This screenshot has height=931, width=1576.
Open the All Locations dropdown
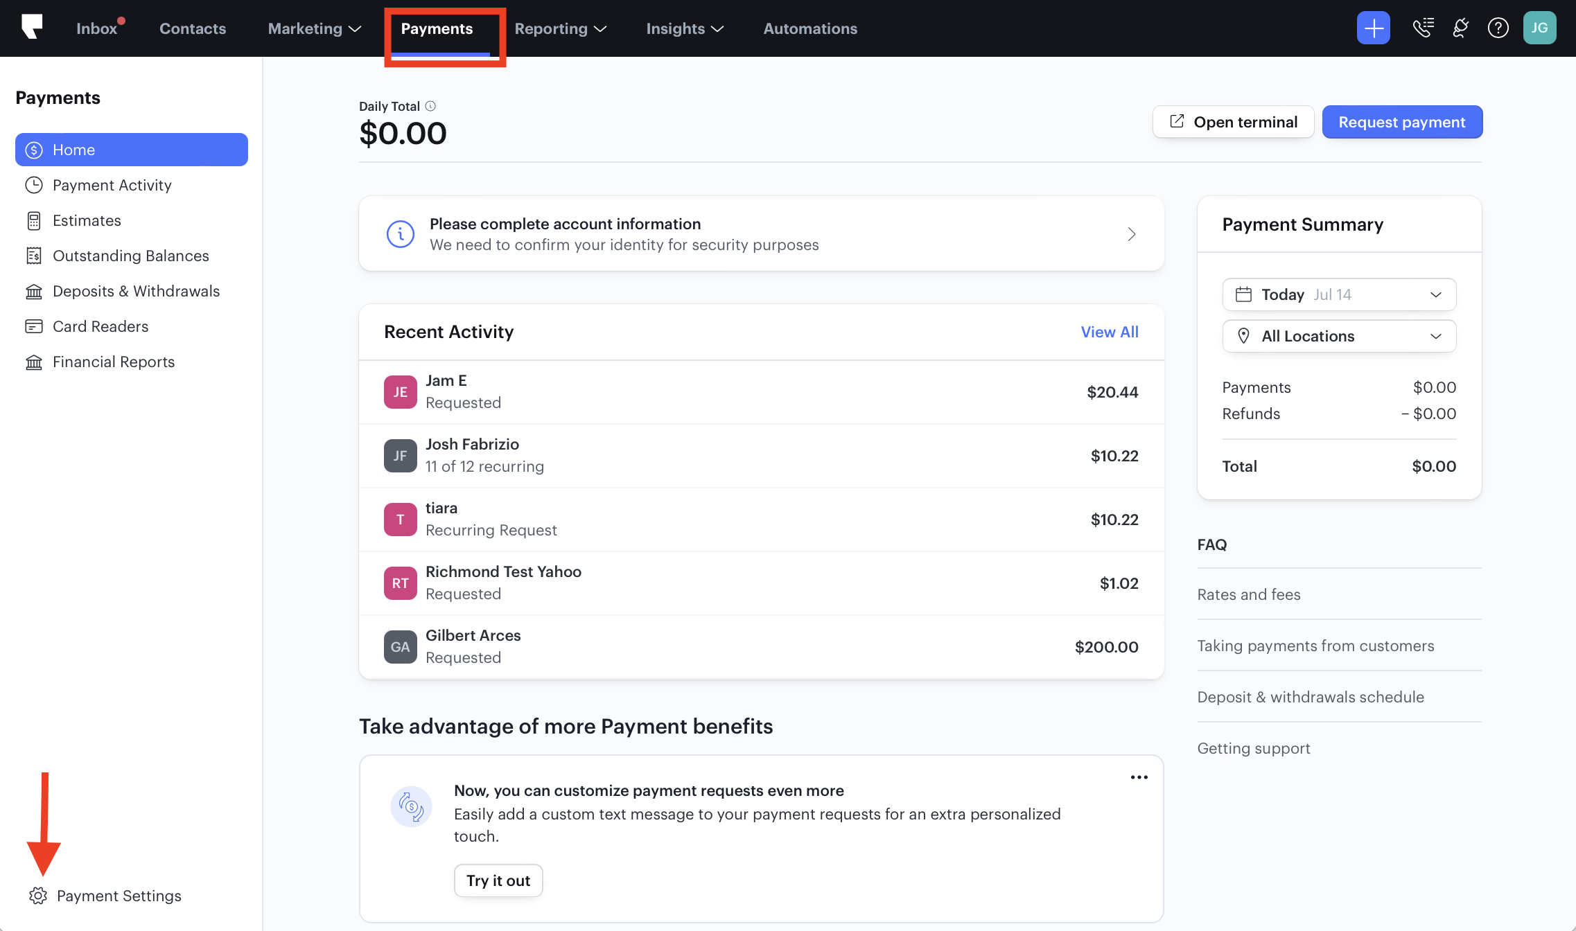pos(1339,336)
